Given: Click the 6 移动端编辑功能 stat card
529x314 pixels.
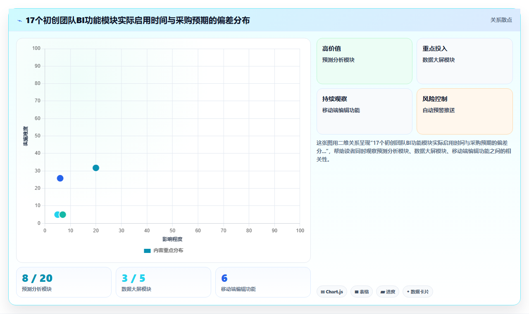Looking at the screenshot, I should tap(263, 282).
